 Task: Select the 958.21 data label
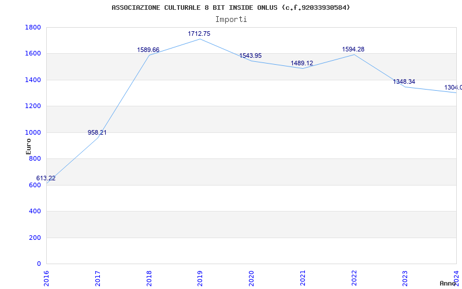97,133
